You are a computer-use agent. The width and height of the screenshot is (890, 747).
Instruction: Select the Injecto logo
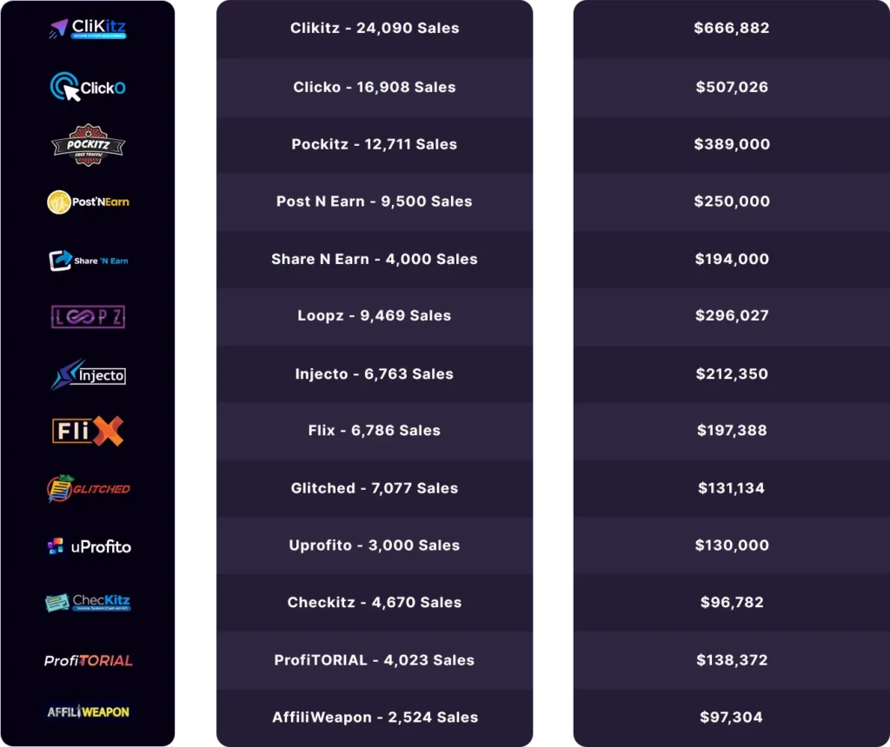88,374
